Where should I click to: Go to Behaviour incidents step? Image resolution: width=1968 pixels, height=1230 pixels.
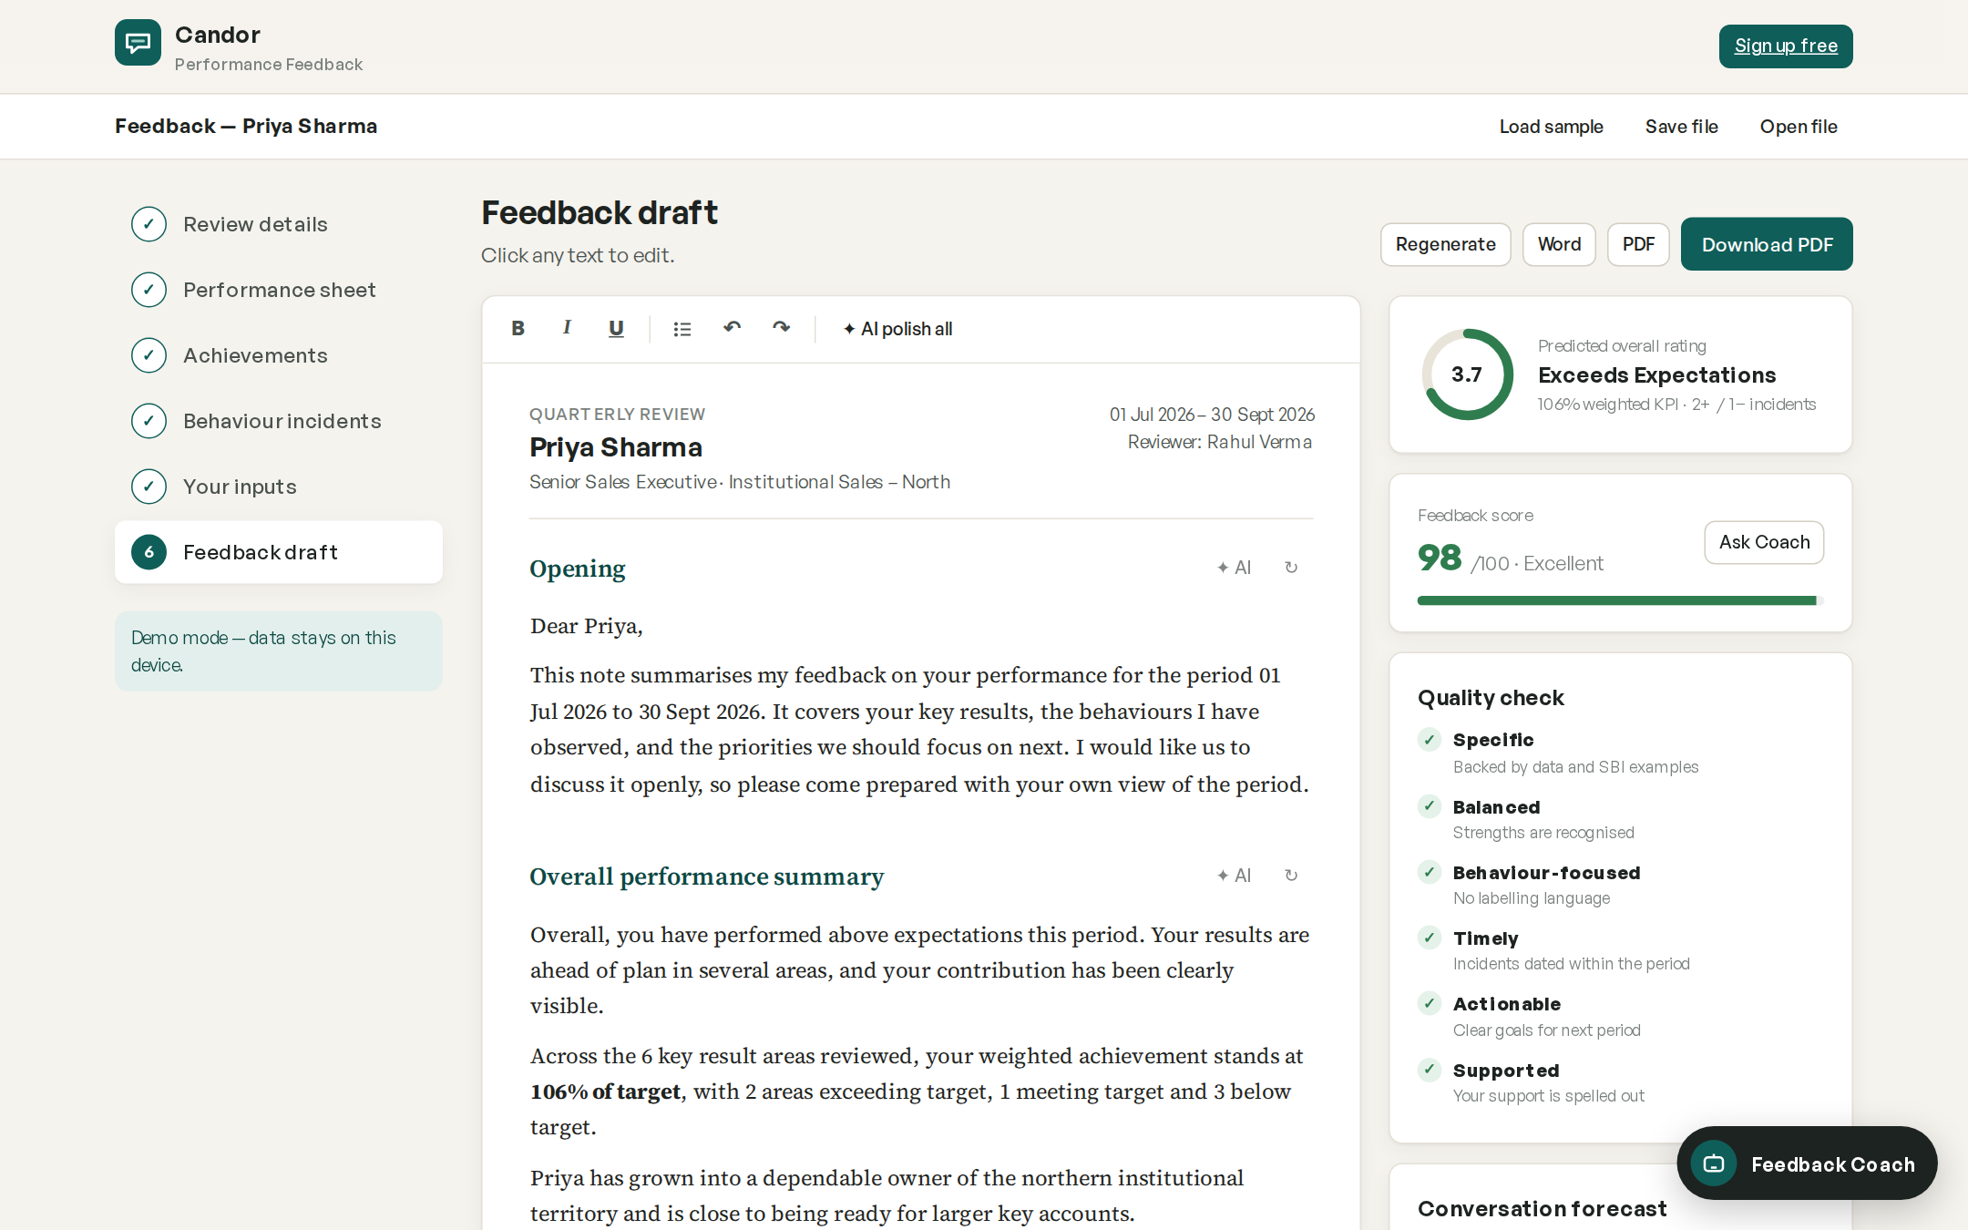[x=279, y=421]
